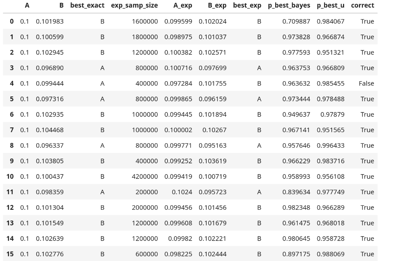Image resolution: width=393 pixels, height=261 pixels.
Task: Click A_exp value 0.100716
Action: 178,68
